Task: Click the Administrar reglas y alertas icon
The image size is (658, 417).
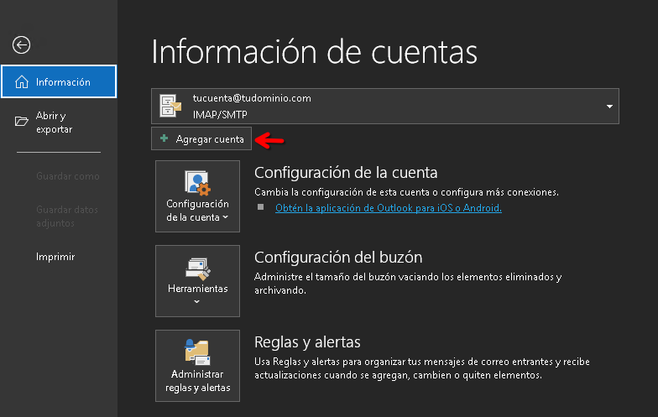Action: pos(197,352)
